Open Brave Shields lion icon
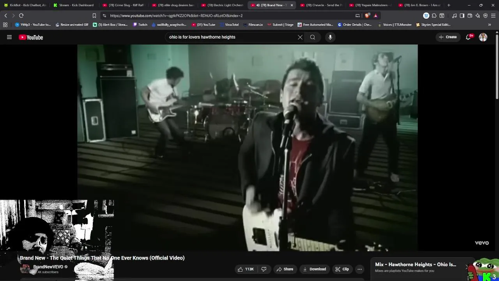The width and height of the screenshot is (499, 281). point(367,16)
